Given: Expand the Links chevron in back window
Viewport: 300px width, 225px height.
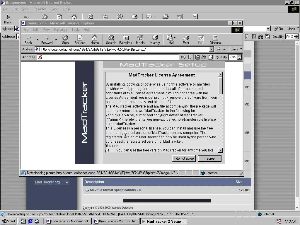Looking at the screenshot, I should (x=298, y=28).
